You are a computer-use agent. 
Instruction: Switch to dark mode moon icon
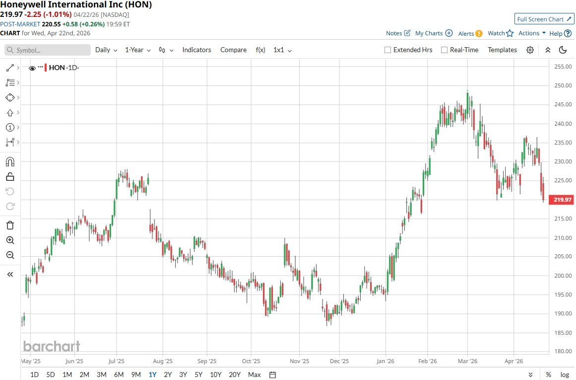coord(563,50)
